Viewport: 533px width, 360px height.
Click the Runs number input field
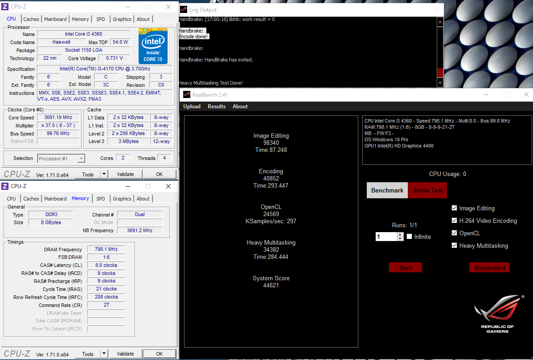[x=386, y=237]
